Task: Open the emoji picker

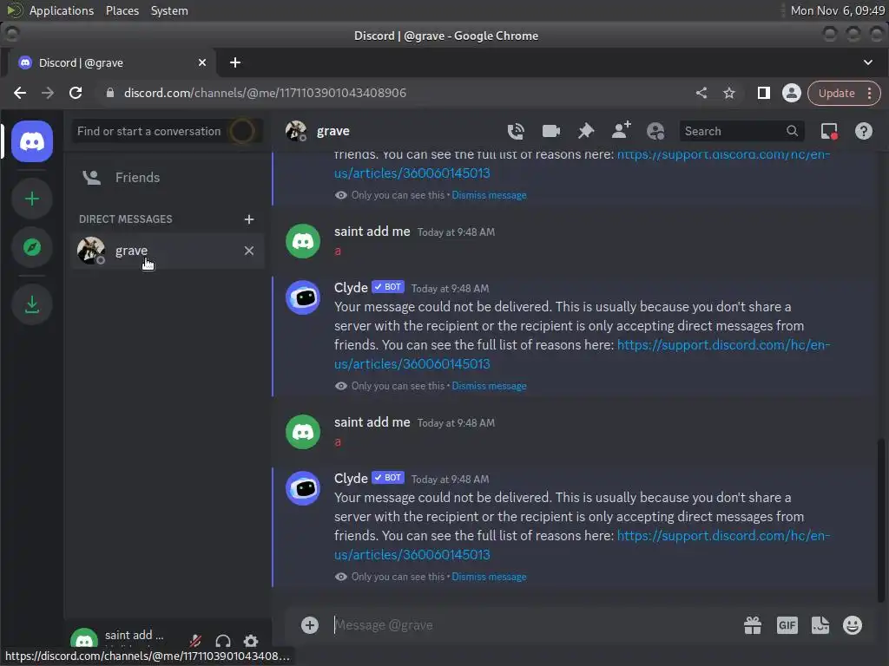Action: [853, 625]
